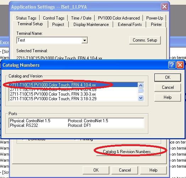Open Catalog & Revision Numbers button
Screen dimensions: 186x178
point(128,152)
